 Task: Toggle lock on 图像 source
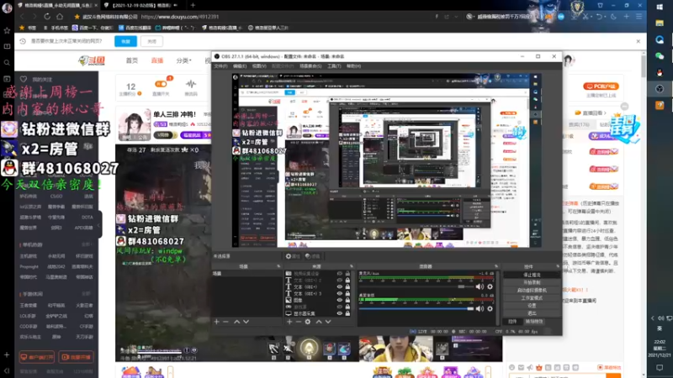point(347,300)
